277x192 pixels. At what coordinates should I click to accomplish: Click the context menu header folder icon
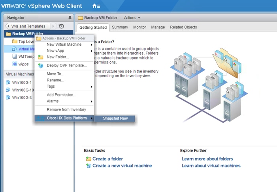coord(38,38)
